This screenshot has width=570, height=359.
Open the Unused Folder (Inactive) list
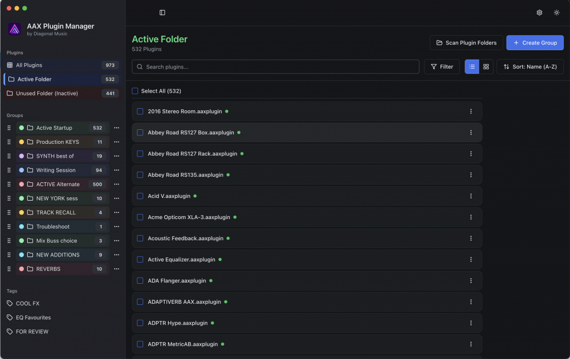click(47, 94)
